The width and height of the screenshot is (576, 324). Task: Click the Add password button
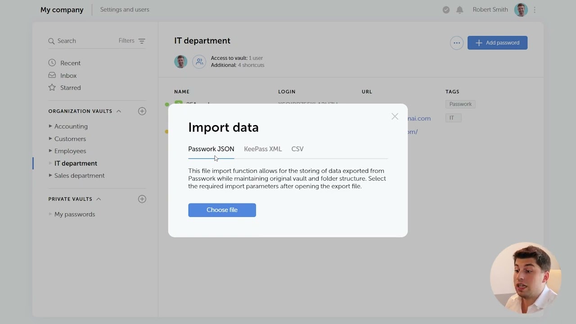[497, 43]
